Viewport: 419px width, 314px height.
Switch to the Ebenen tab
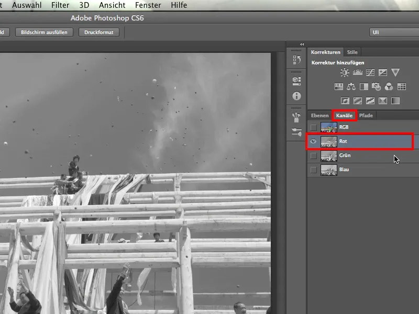[319, 115]
